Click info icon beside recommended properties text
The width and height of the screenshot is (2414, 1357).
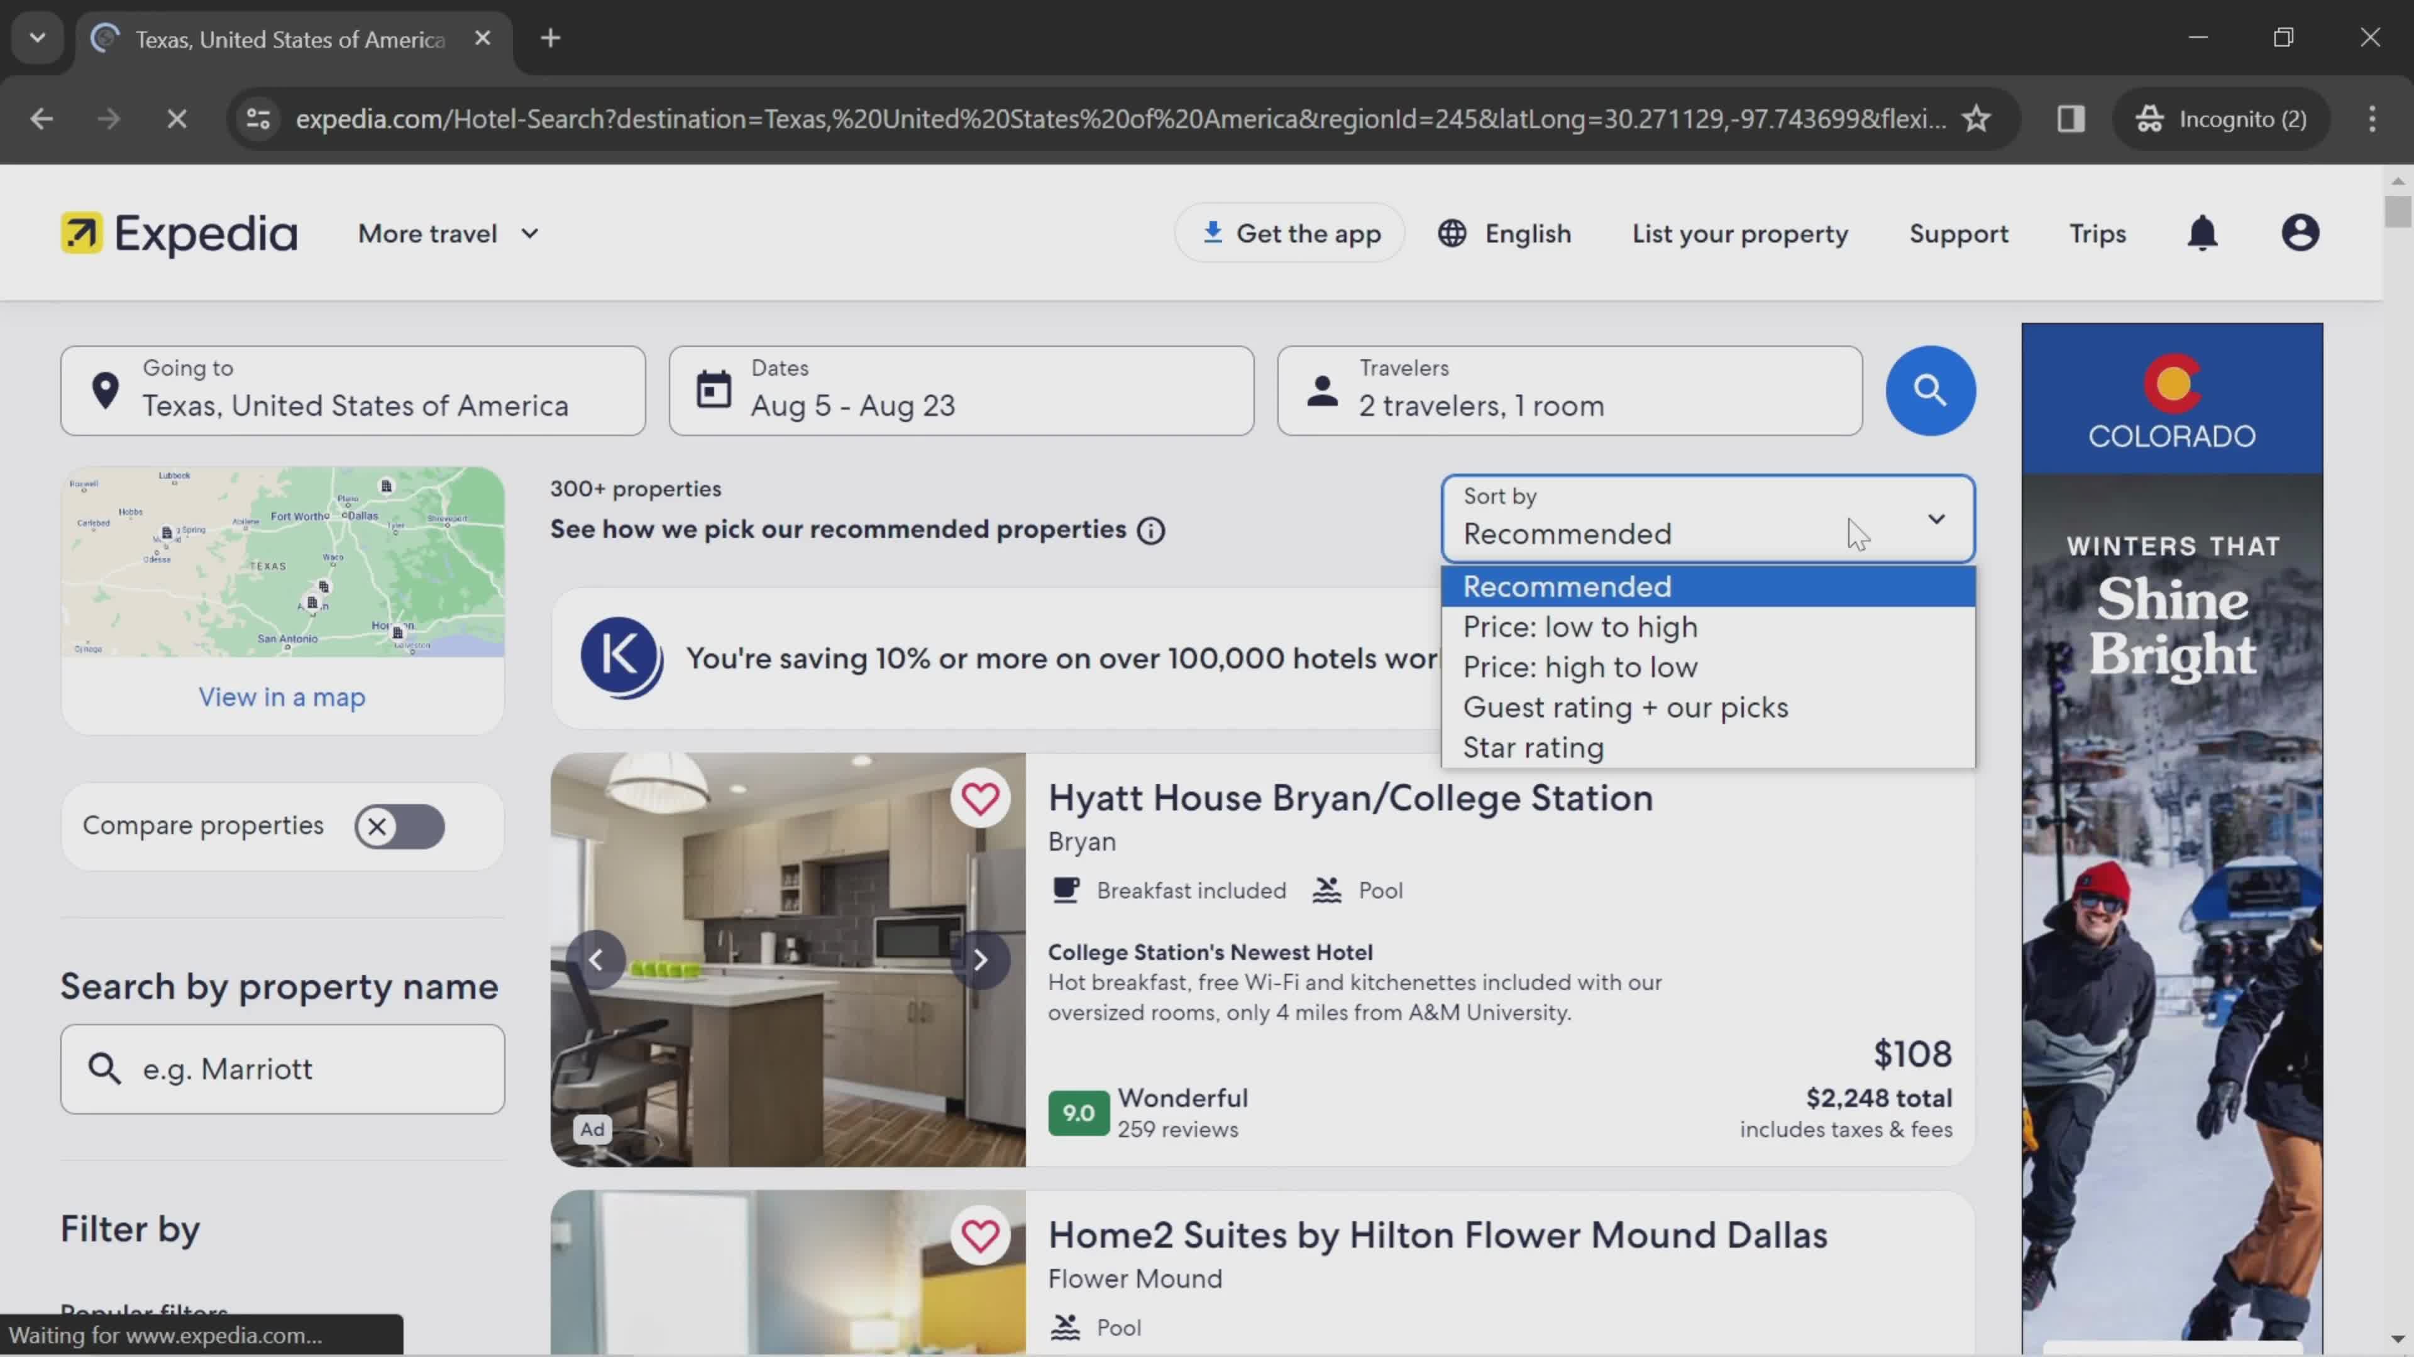tap(1151, 531)
